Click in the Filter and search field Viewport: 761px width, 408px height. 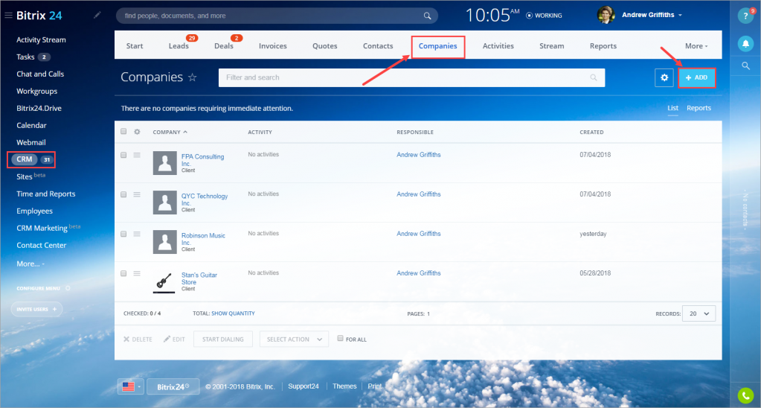[x=411, y=77]
